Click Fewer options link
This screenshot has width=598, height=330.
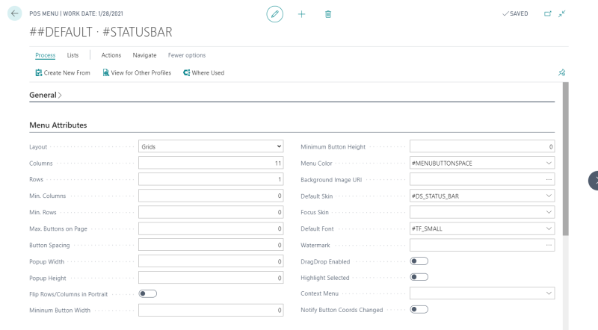coord(187,55)
